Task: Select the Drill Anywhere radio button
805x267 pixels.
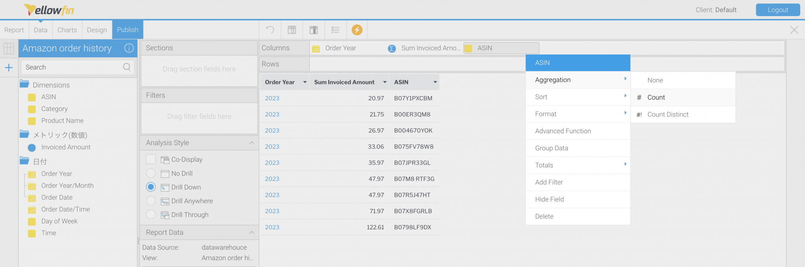Action: click(151, 201)
